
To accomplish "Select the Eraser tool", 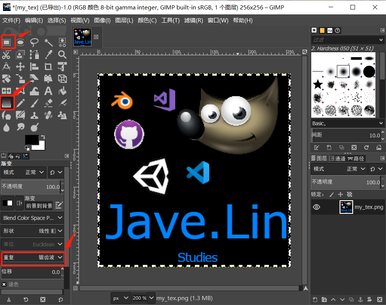I will pos(48,103).
